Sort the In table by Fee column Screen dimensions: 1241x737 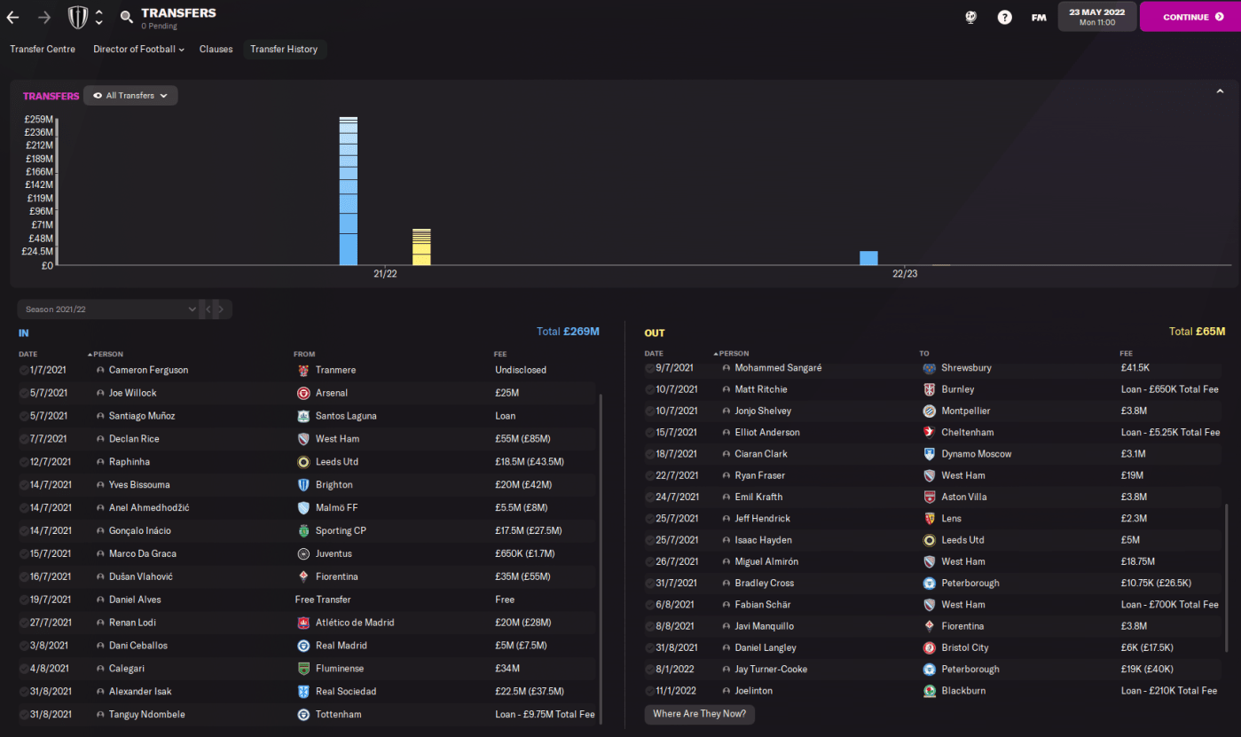(501, 354)
